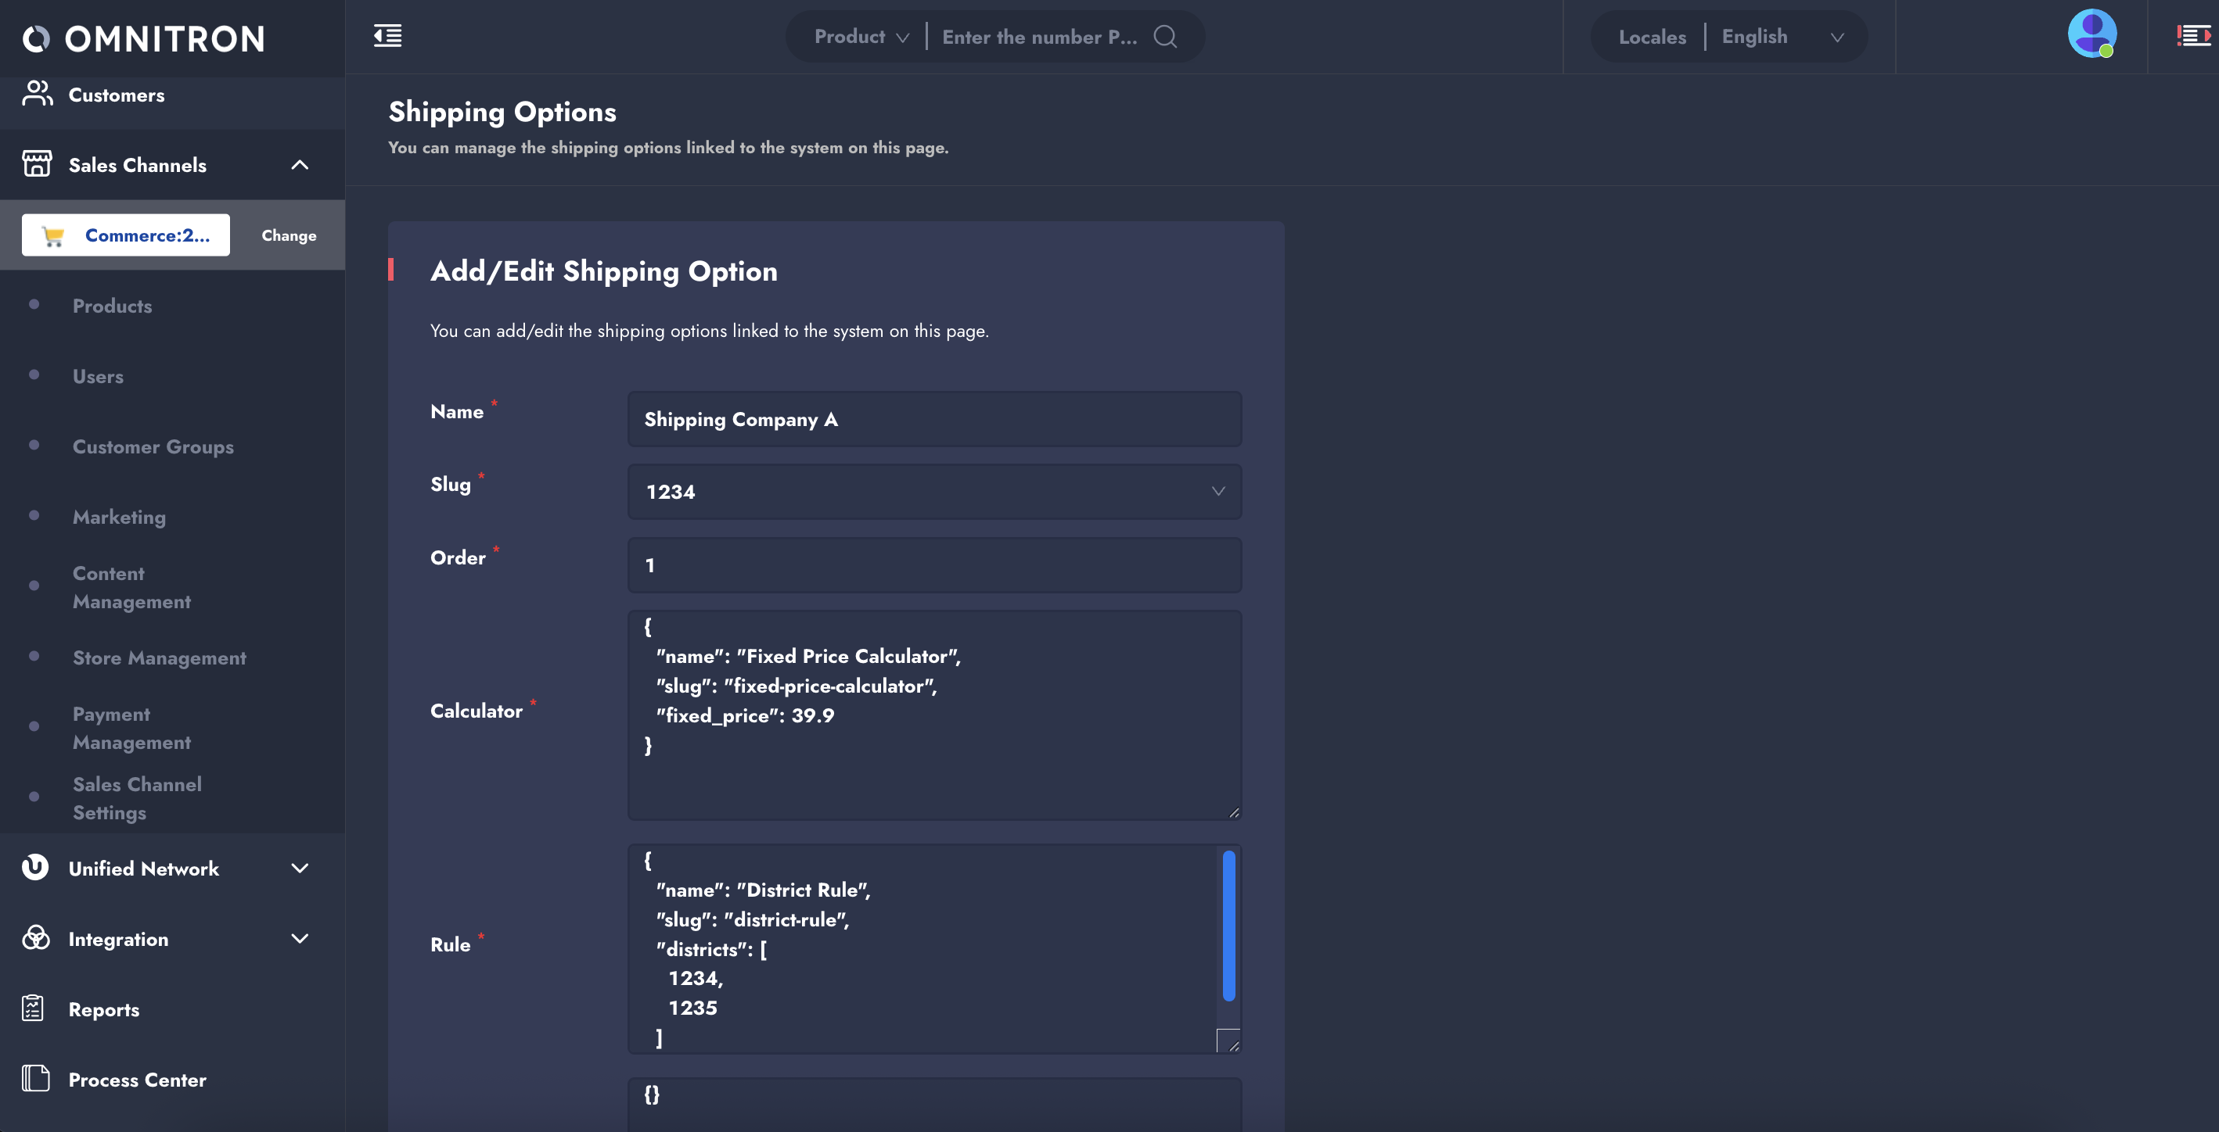Collapse the Sales Channels section
This screenshot has height=1132, width=2219.
[299, 164]
